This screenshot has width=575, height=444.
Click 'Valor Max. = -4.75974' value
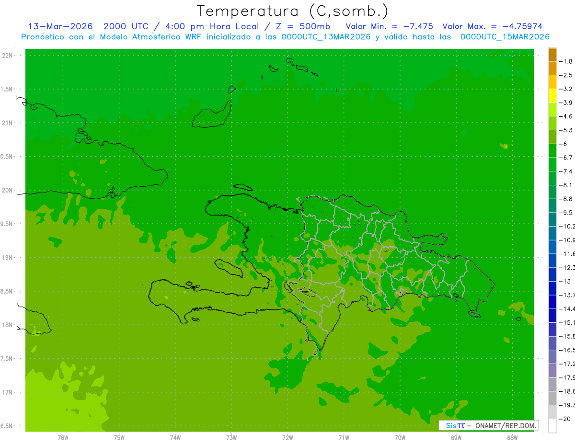[492, 26]
